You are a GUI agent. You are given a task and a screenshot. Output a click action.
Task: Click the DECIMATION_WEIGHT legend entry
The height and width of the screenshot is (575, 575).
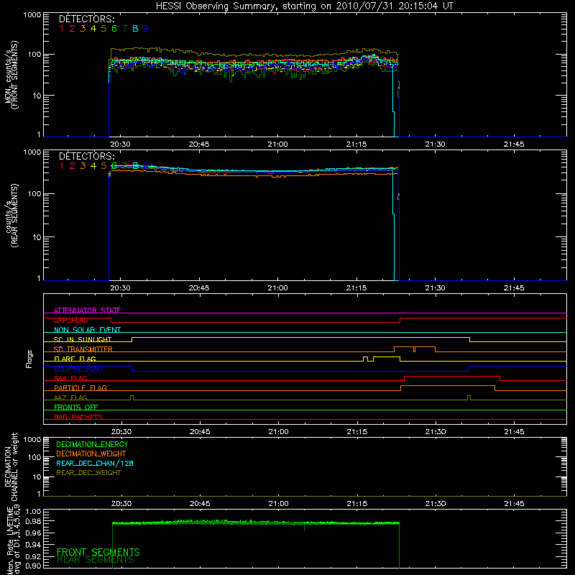(x=91, y=454)
